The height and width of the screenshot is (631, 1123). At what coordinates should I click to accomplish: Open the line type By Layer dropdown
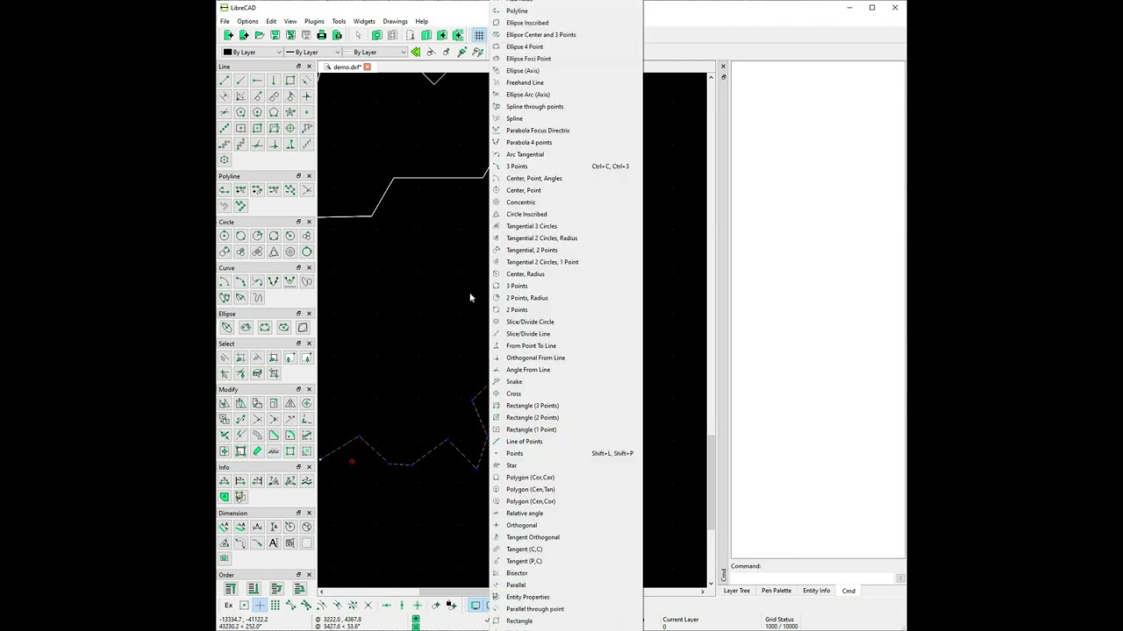pyautogui.click(x=376, y=52)
